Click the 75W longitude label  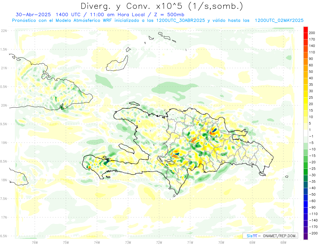click(x=66, y=243)
